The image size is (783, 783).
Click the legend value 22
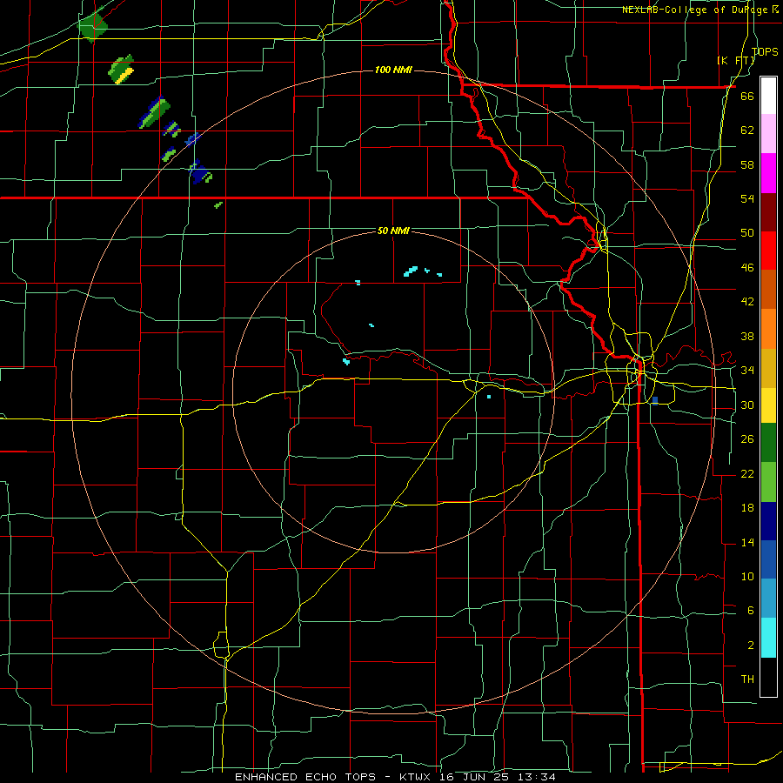747,474
